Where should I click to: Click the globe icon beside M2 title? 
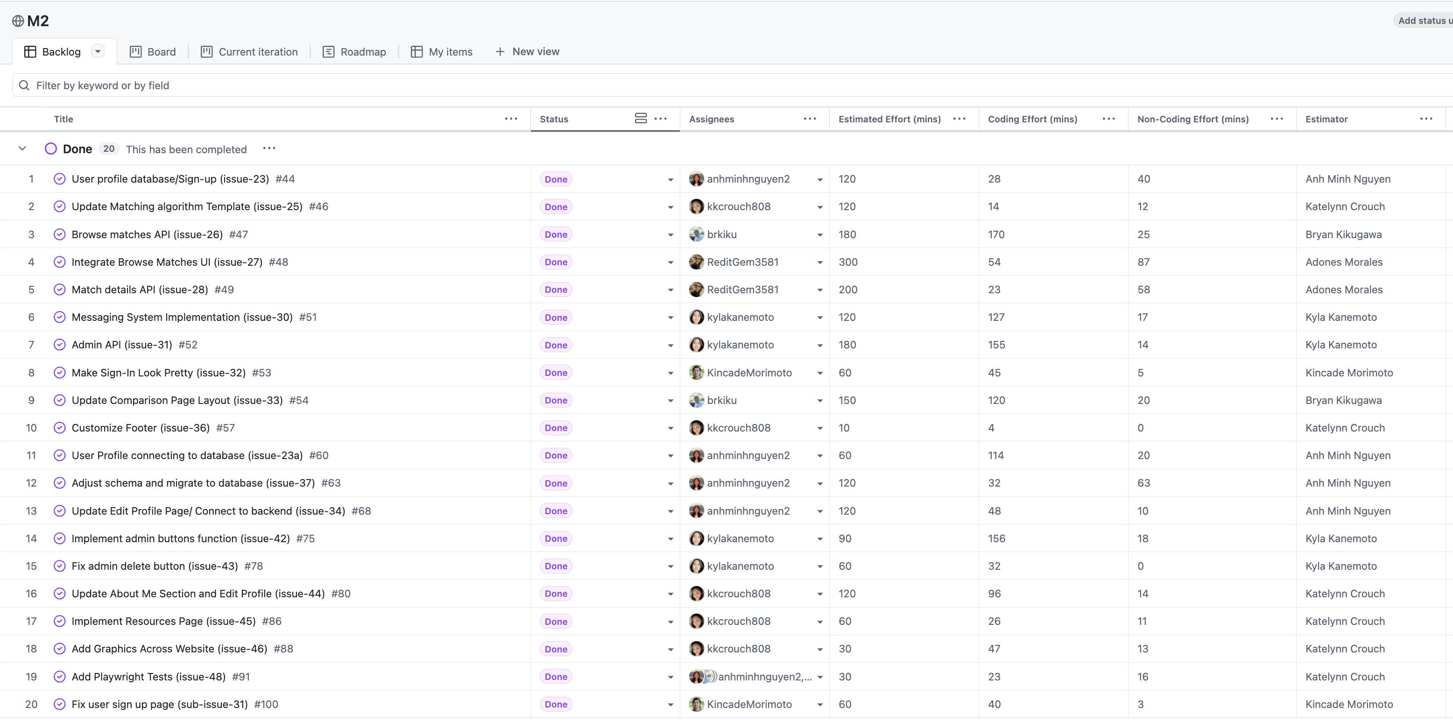[18, 21]
